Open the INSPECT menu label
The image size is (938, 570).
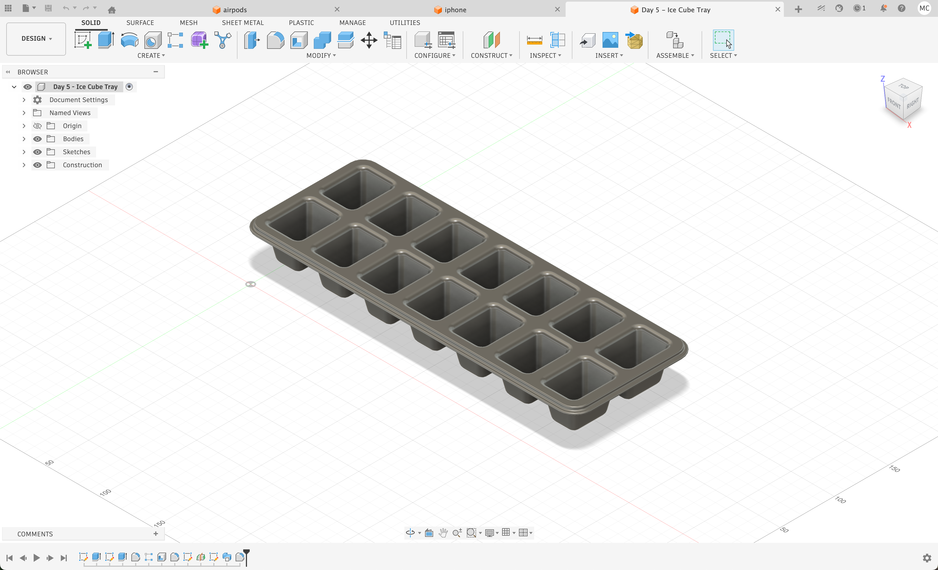[546, 56]
